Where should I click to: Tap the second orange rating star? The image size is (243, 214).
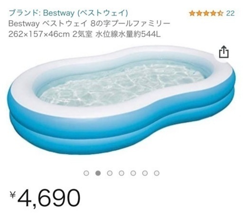199,13
